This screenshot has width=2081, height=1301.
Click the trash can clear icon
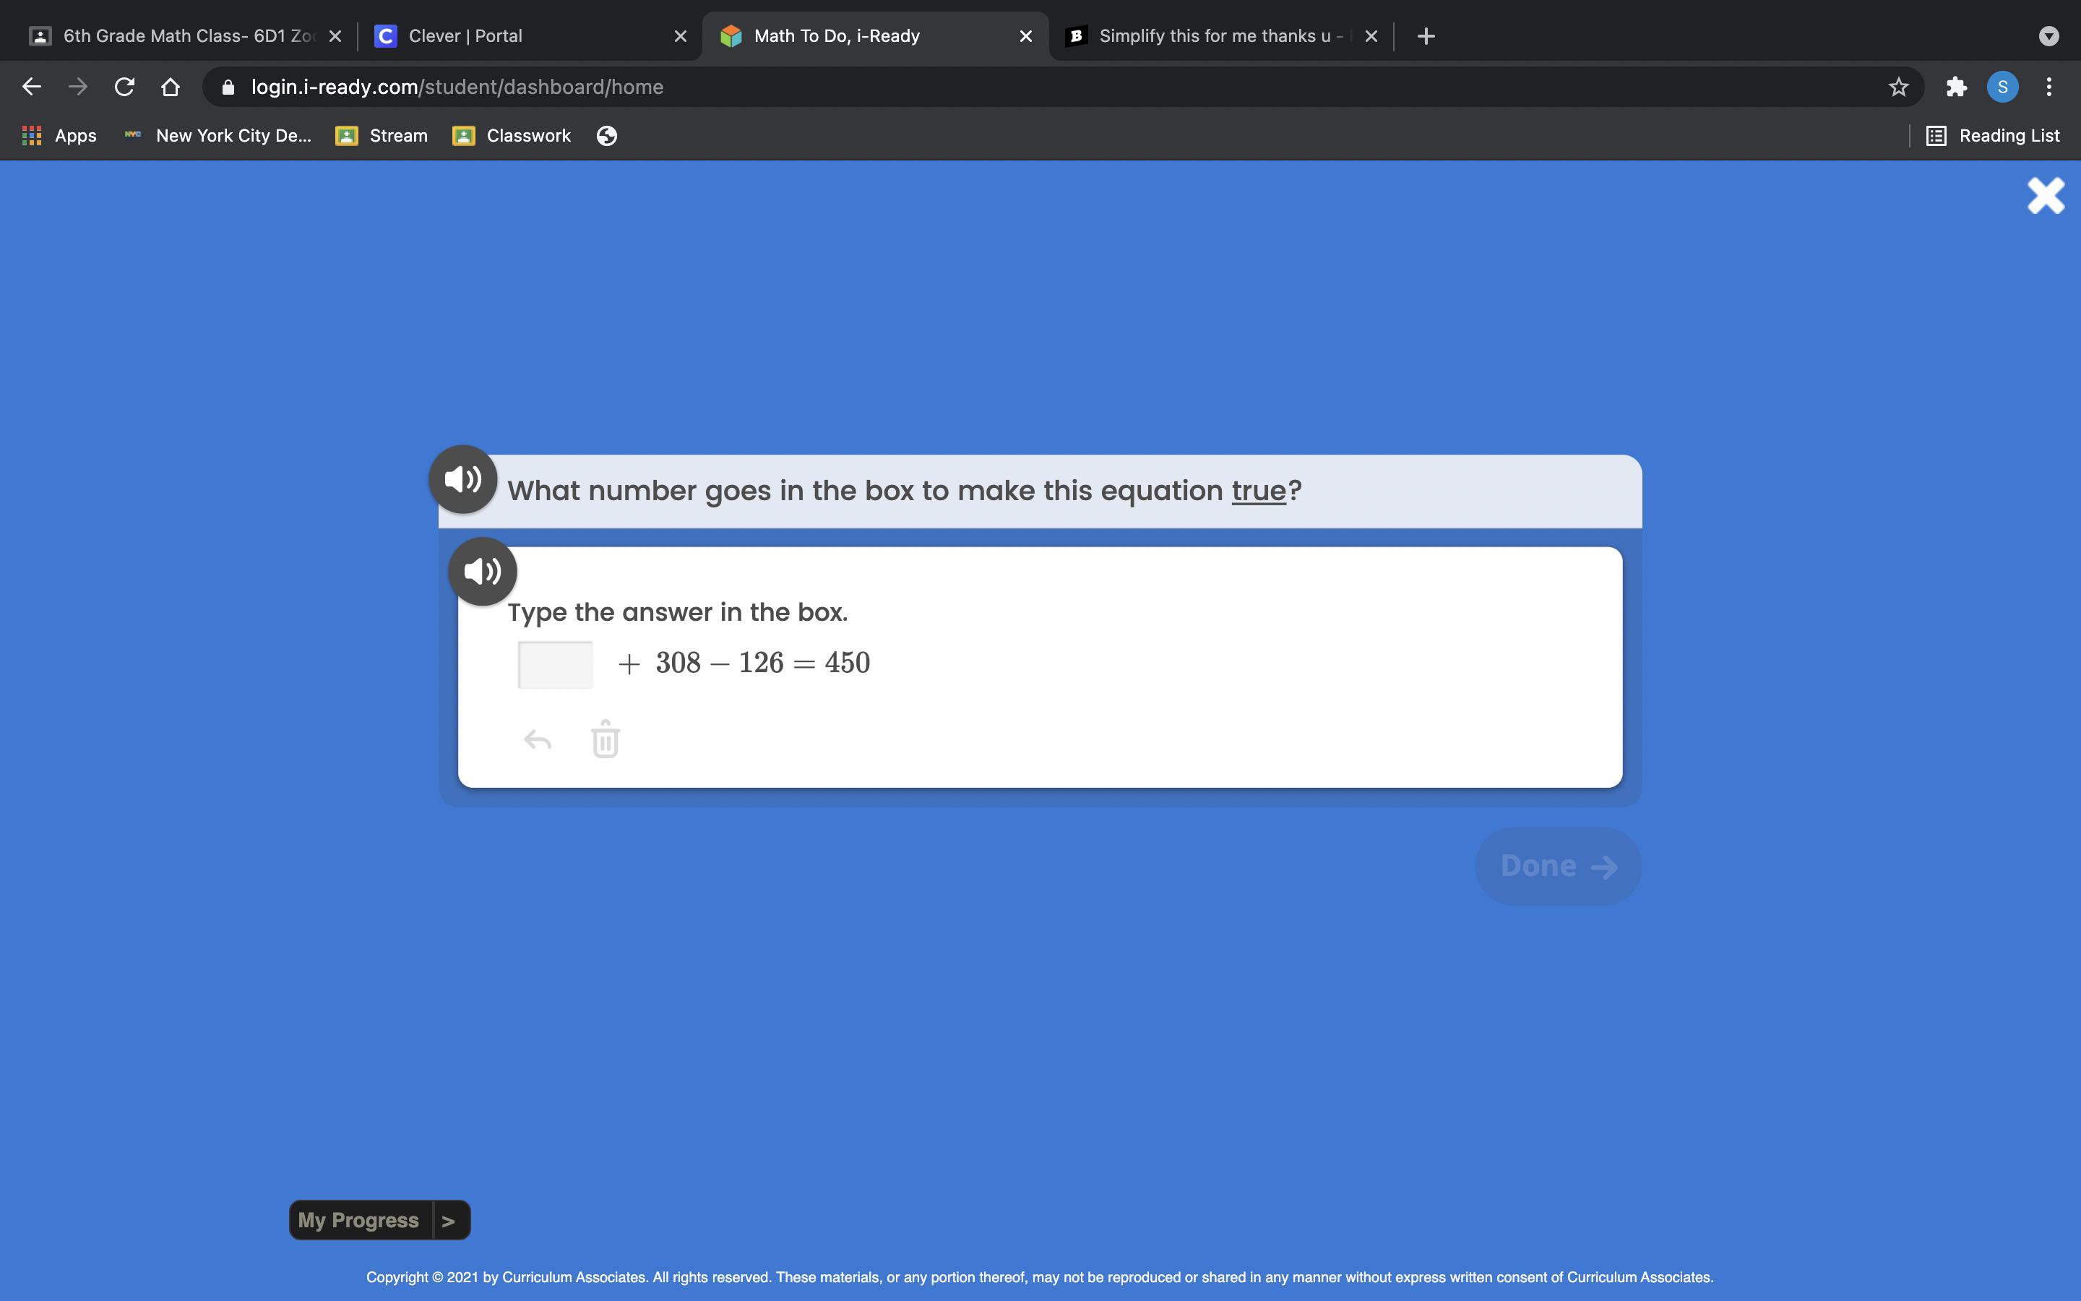[x=606, y=740]
